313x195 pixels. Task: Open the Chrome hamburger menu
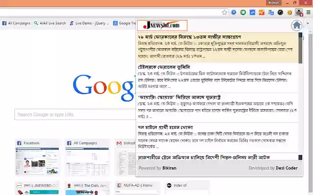point(309,12)
